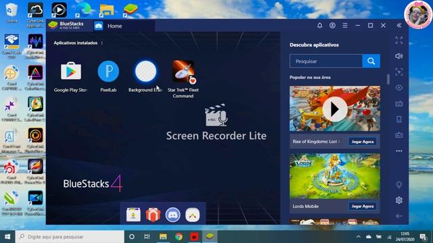The image size is (433, 243).
Task: Launch Star Trek Fleet Command
Action: click(x=183, y=72)
